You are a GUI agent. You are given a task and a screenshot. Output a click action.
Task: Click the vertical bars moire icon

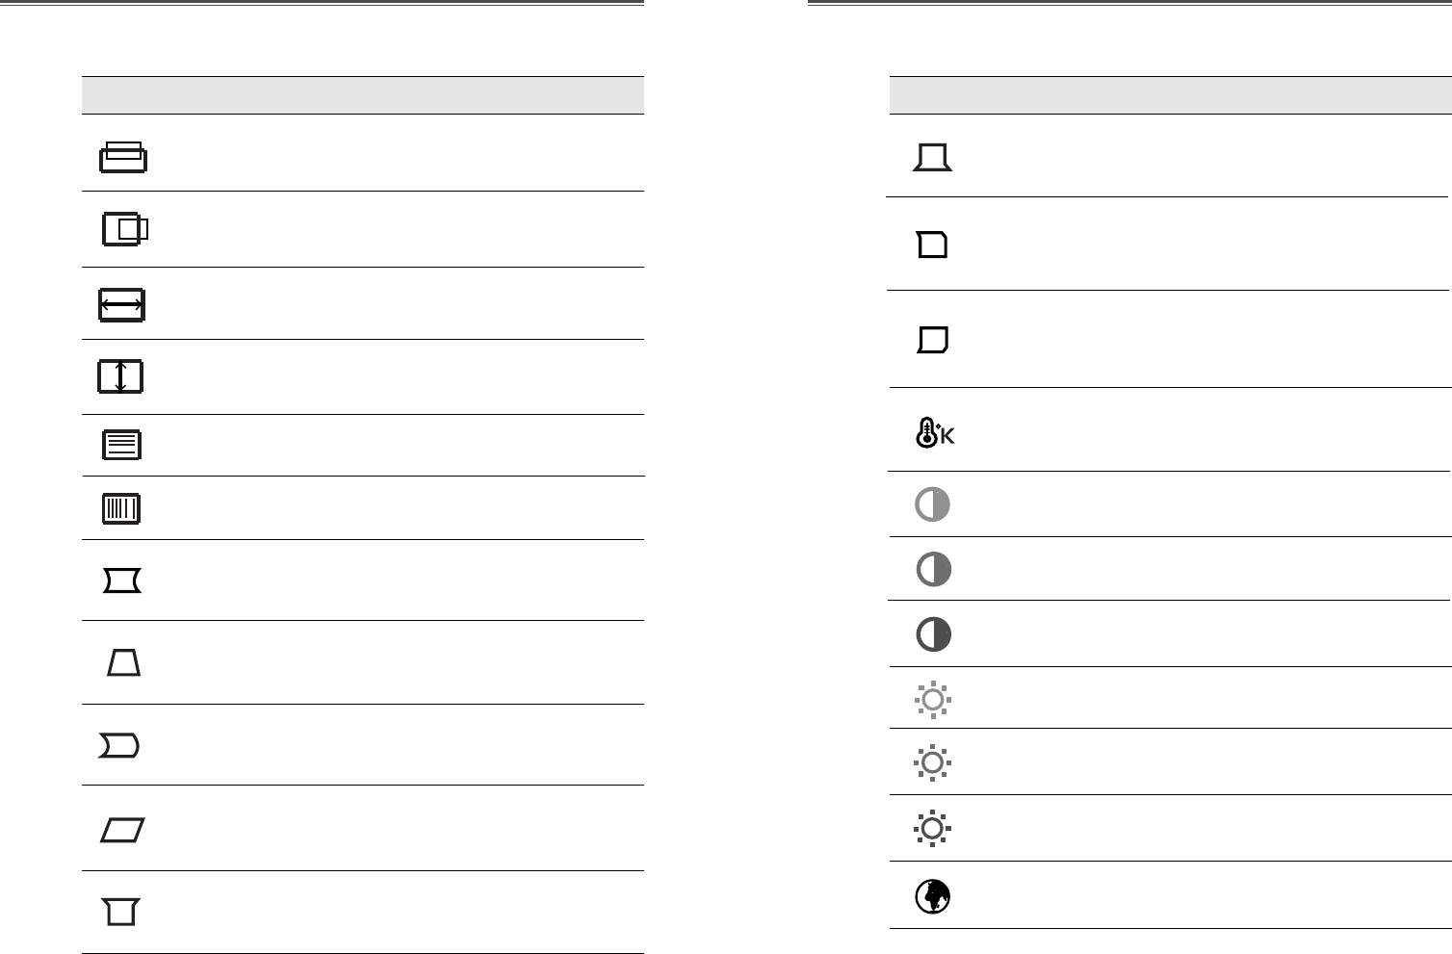[x=121, y=508]
